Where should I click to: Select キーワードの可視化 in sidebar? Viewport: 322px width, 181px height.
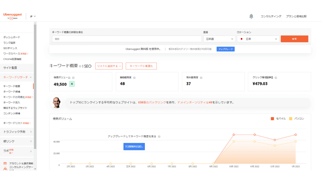(14, 97)
